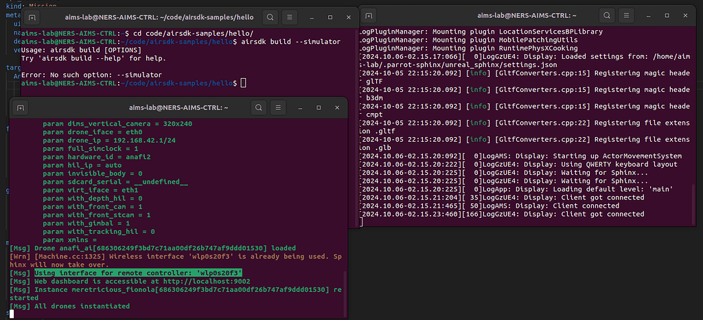703x320 pixels.
Task: Add a new tab in the drone params terminal
Action: [x=21, y=108]
